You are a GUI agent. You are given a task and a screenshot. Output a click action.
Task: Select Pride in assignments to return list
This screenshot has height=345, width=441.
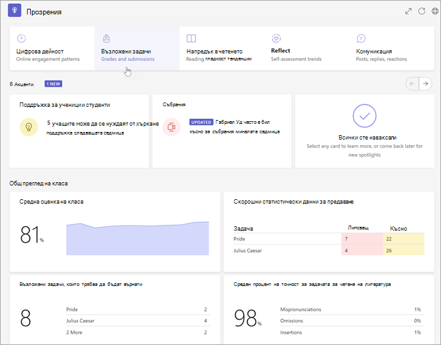pos(138,309)
